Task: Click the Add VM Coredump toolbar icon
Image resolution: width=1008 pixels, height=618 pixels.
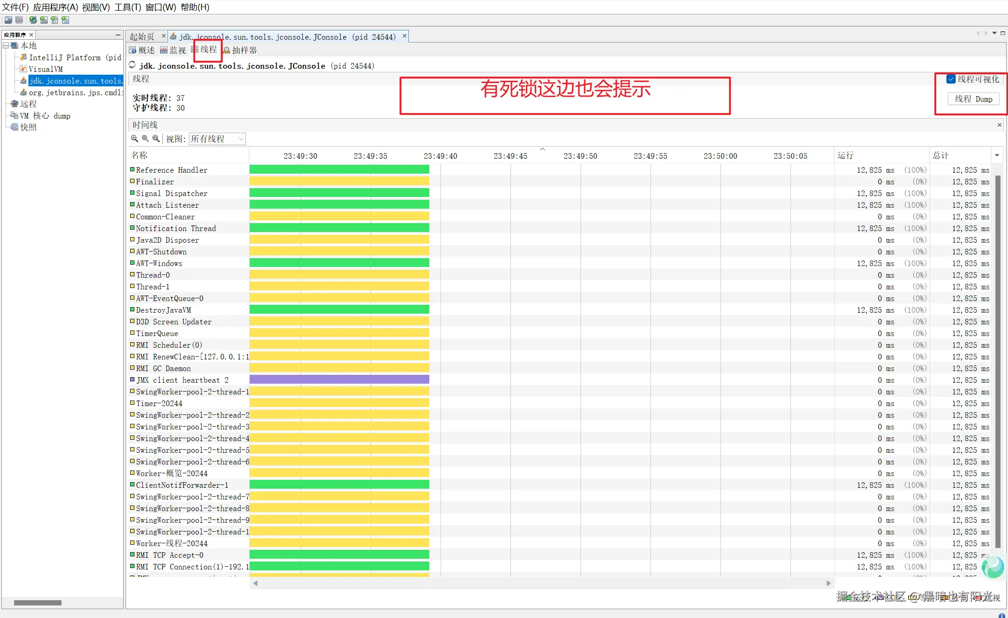Action: pyautogui.click(x=55, y=20)
